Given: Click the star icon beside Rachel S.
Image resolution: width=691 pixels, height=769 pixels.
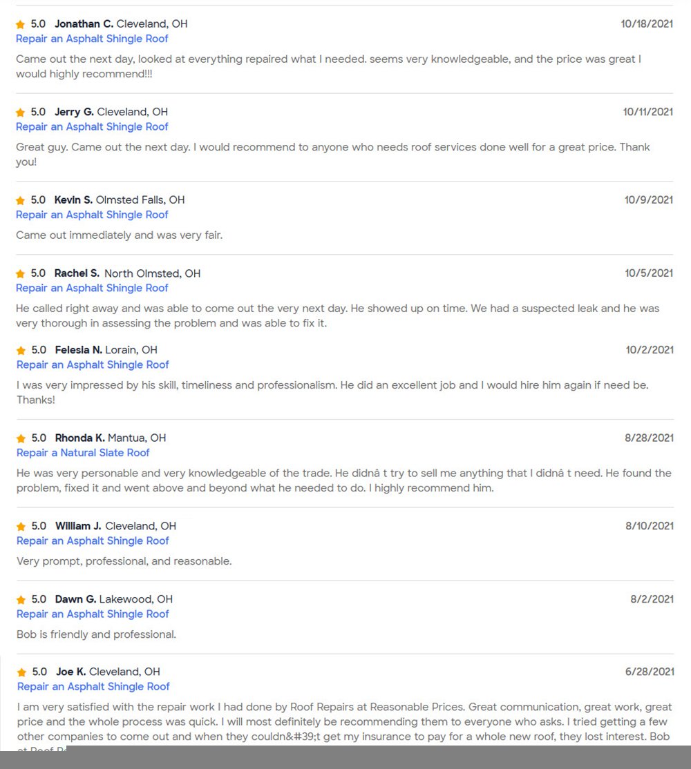Looking at the screenshot, I should click(x=21, y=274).
